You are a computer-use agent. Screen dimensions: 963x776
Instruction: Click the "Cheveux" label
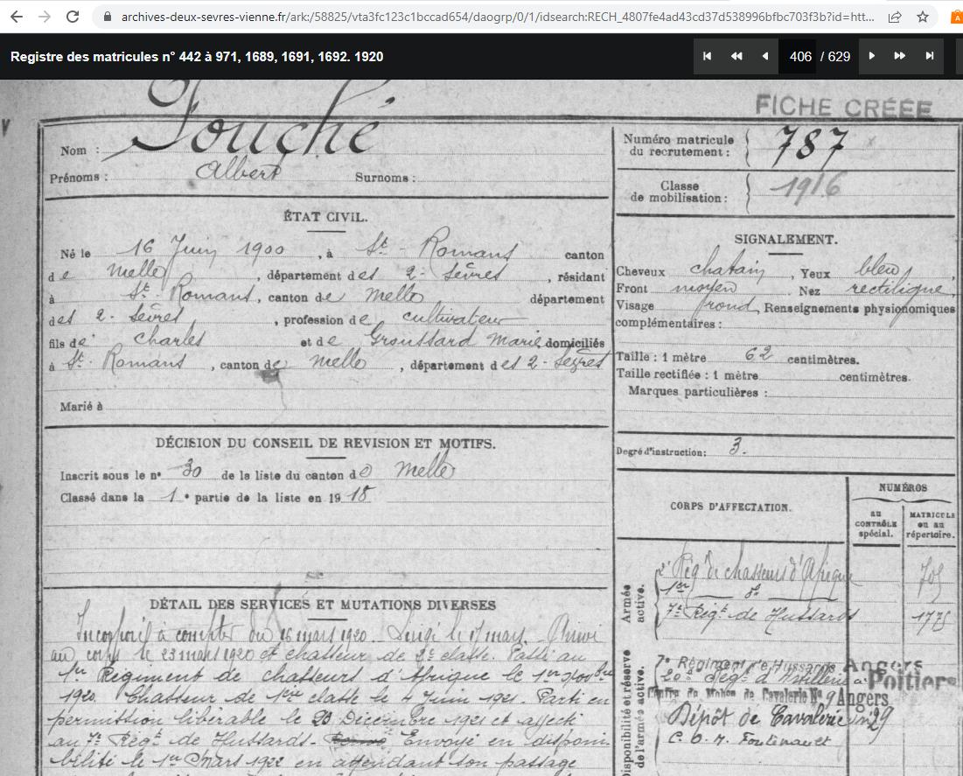pyautogui.click(x=640, y=271)
